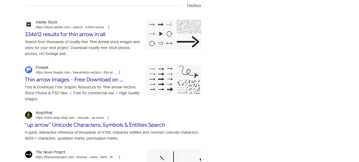Open "up arrow" Unicode Characters search result

click(x=95, y=125)
